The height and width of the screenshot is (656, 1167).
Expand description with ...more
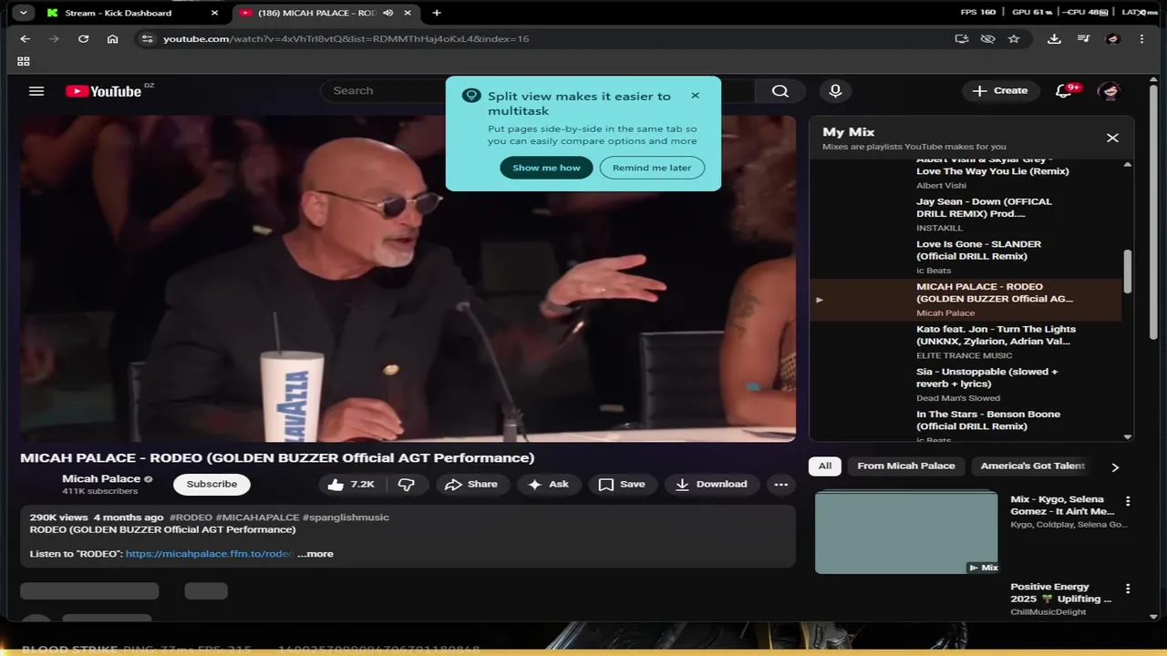point(315,554)
